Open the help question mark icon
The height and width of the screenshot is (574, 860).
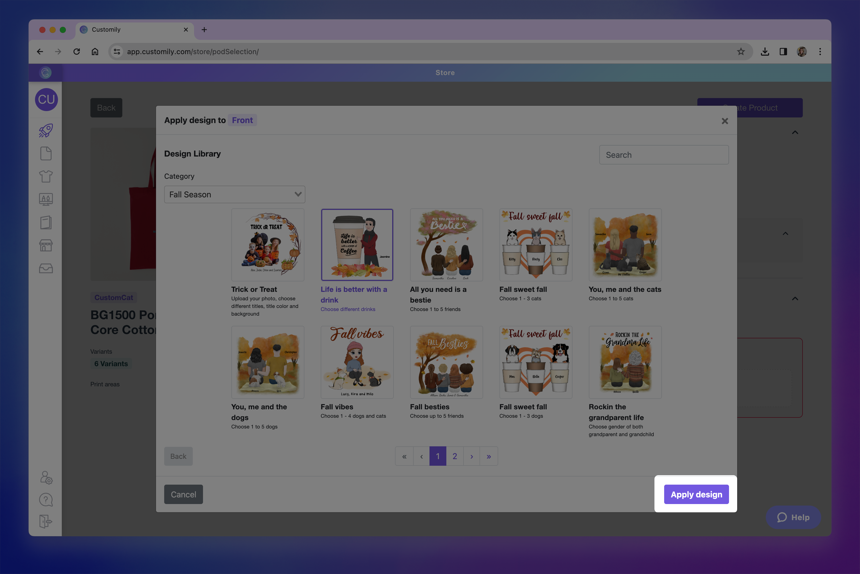coord(46,500)
